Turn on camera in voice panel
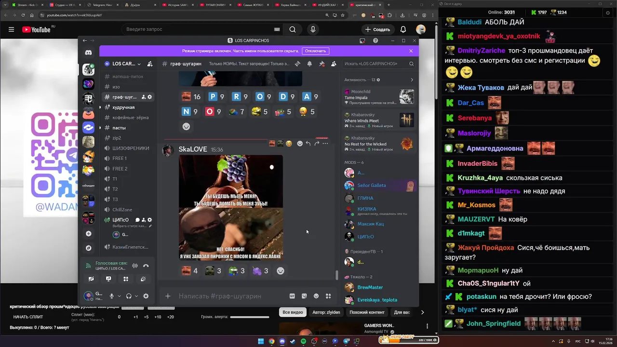 point(91,279)
